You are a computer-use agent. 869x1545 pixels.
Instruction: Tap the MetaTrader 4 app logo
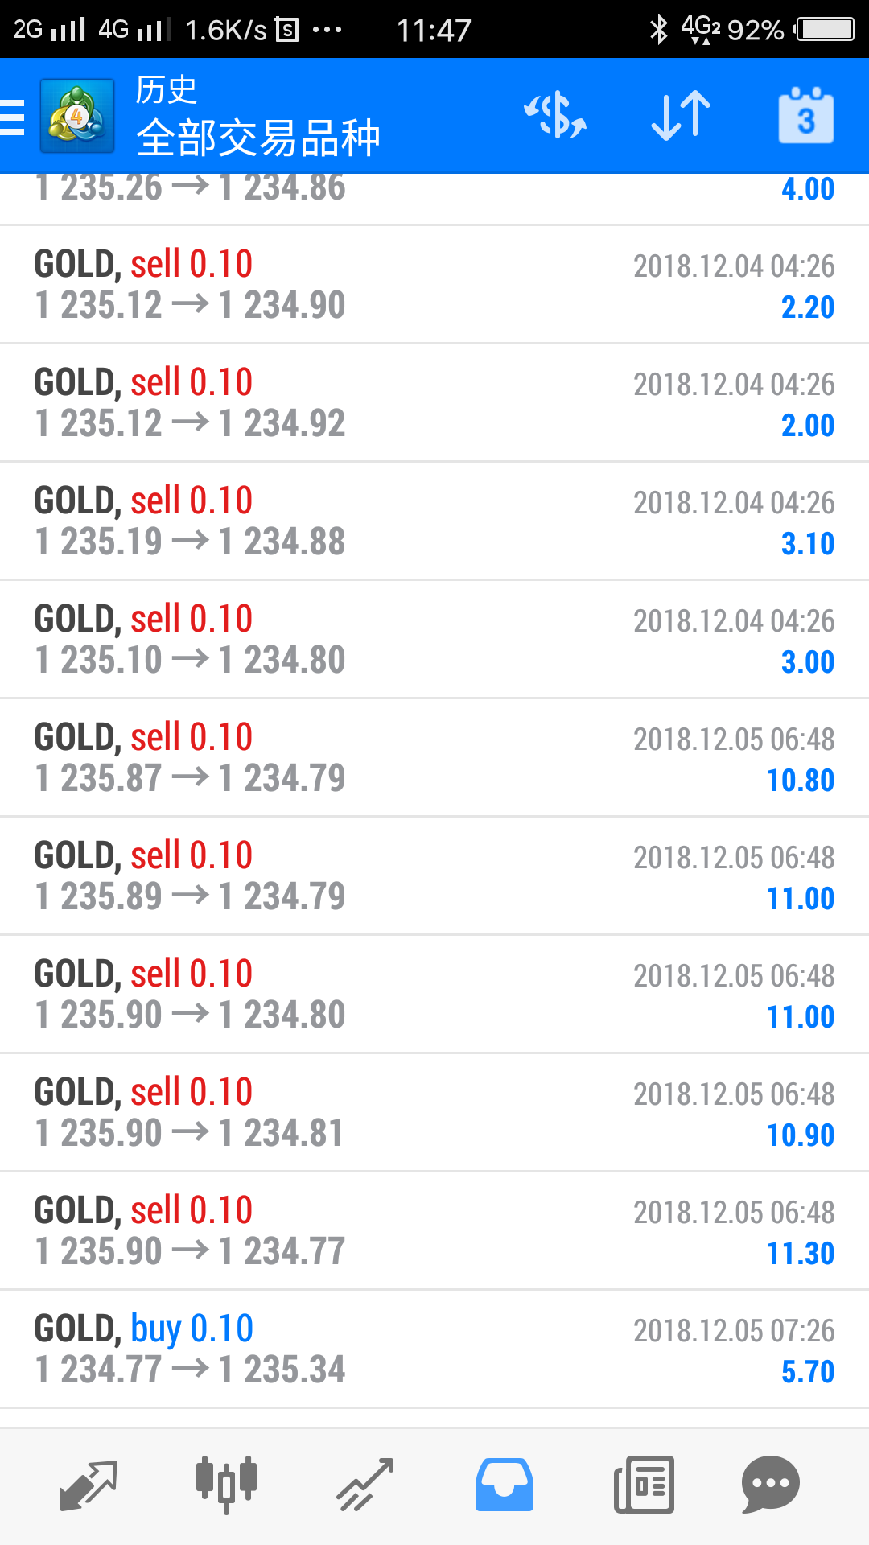click(x=77, y=116)
